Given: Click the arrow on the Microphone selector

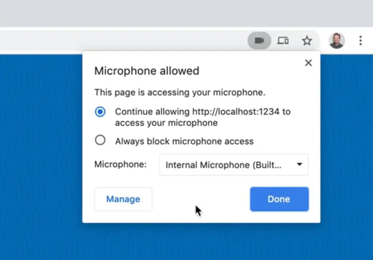Looking at the screenshot, I should tap(299, 165).
